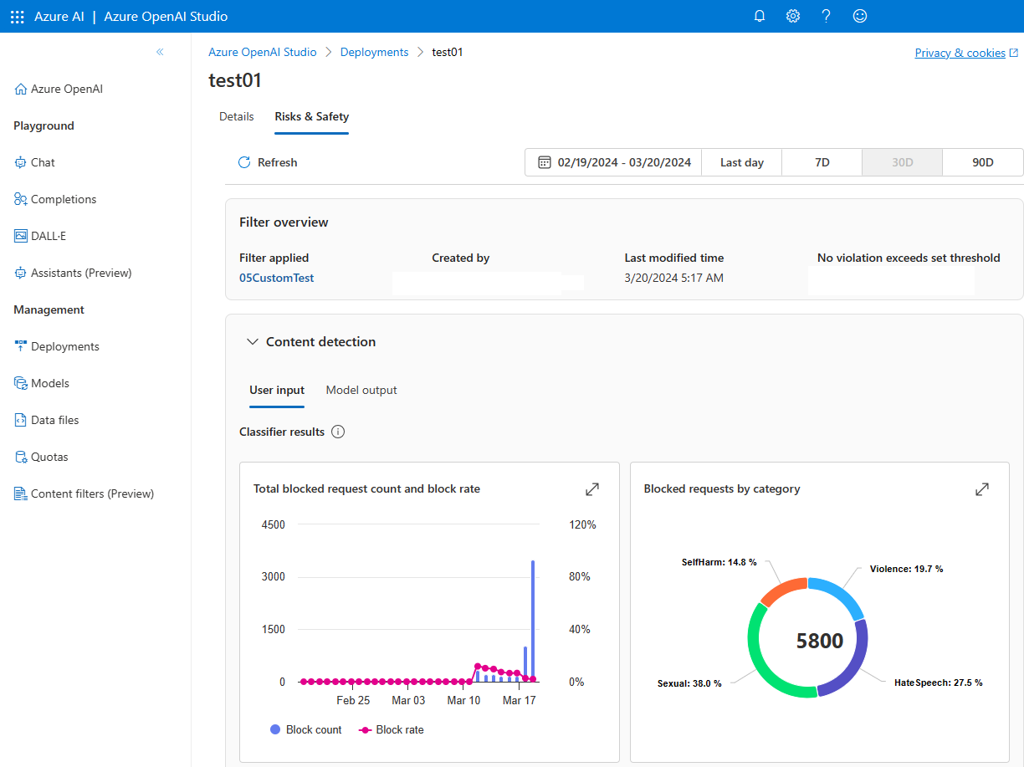Expand the blocked request count chart
The width and height of the screenshot is (1024, 767).
pos(592,489)
